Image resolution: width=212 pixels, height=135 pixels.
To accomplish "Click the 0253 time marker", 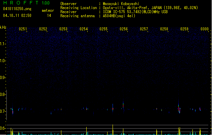I will 63,29.
